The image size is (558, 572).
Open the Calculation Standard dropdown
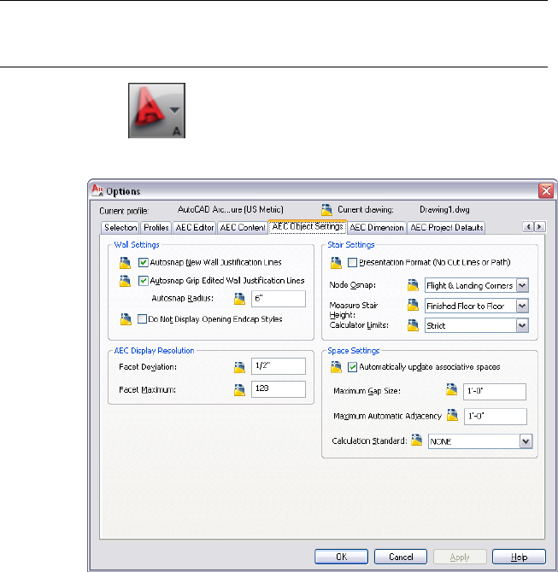click(526, 441)
